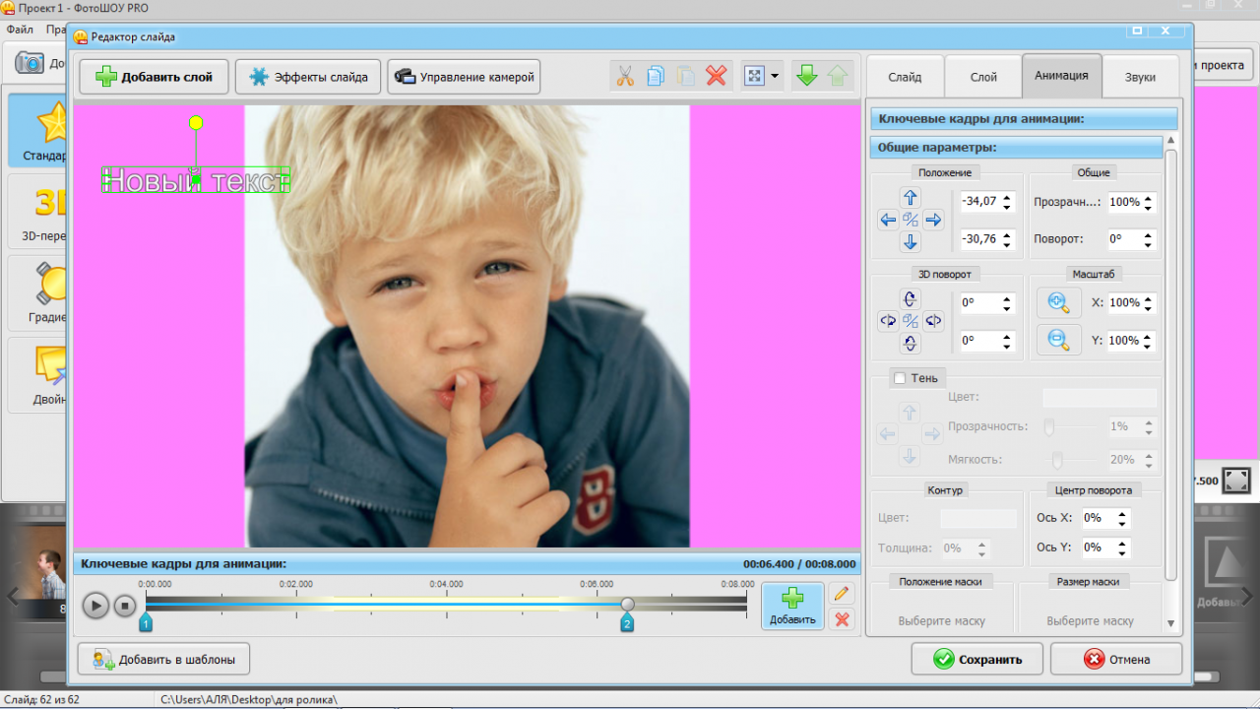
Task: Decrease Масштаб Y value with down stepper
Action: (x=1149, y=346)
